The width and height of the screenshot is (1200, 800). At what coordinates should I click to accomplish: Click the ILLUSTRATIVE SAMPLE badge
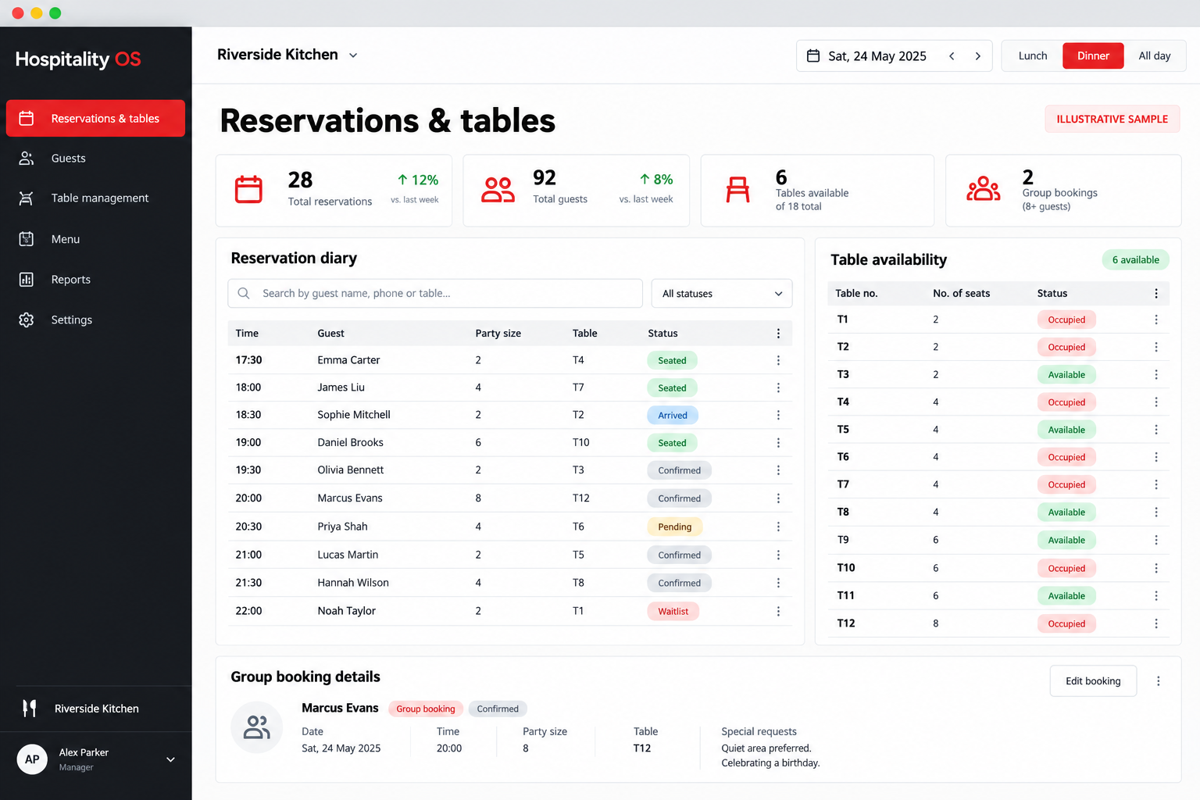pos(1112,119)
